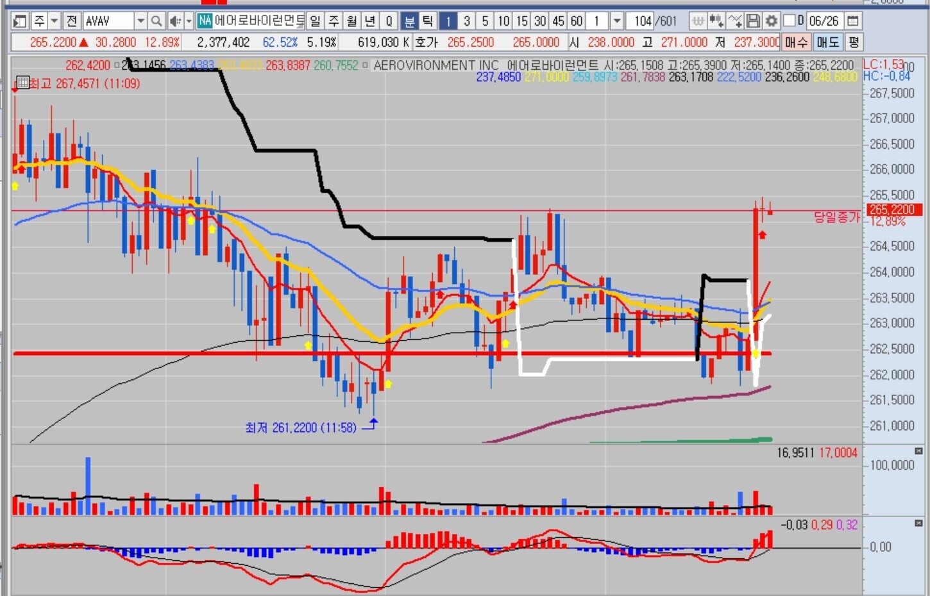This screenshot has width=930, height=596.
Task: Click the HC:-0.84 indicator text
Action: pos(887,76)
